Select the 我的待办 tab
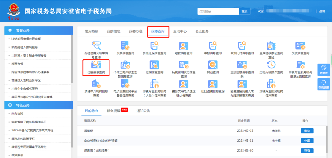The width and height of the screenshot is (332, 158). pyautogui.click(x=92, y=111)
